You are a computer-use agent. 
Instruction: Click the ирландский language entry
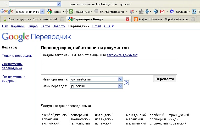(104, 115)
